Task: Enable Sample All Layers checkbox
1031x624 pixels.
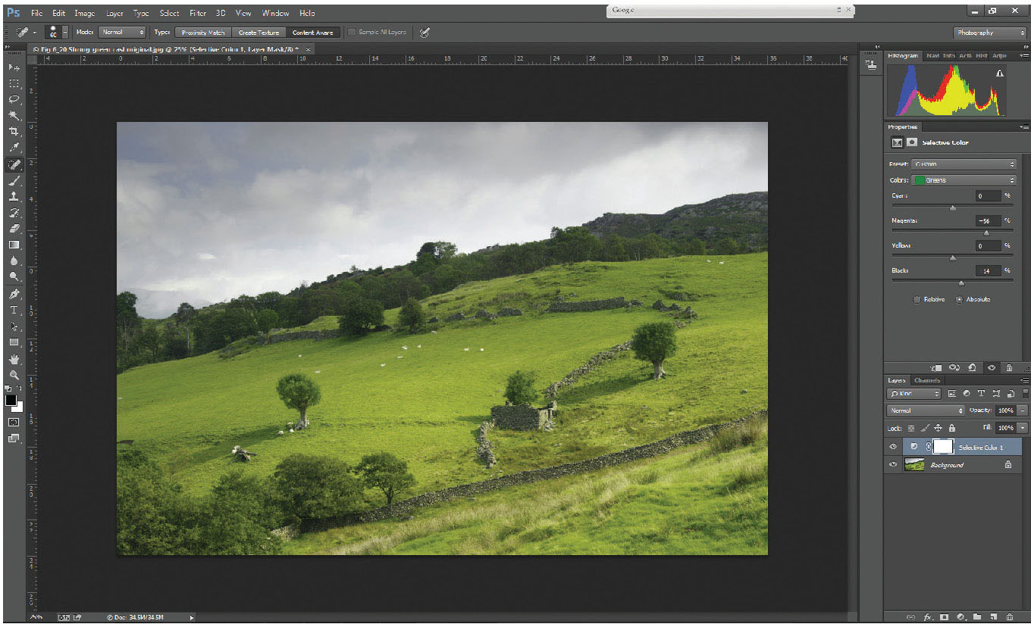Action: pyautogui.click(x=353, y=33)
